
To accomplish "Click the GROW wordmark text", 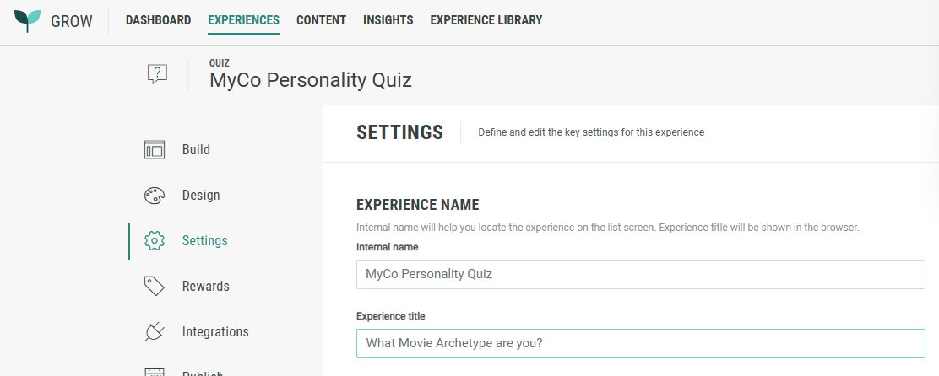I will click(x=72, y=21).
